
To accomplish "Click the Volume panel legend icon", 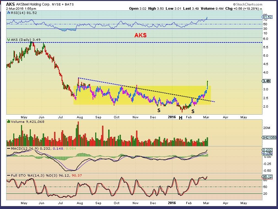I will click(8, 122).
